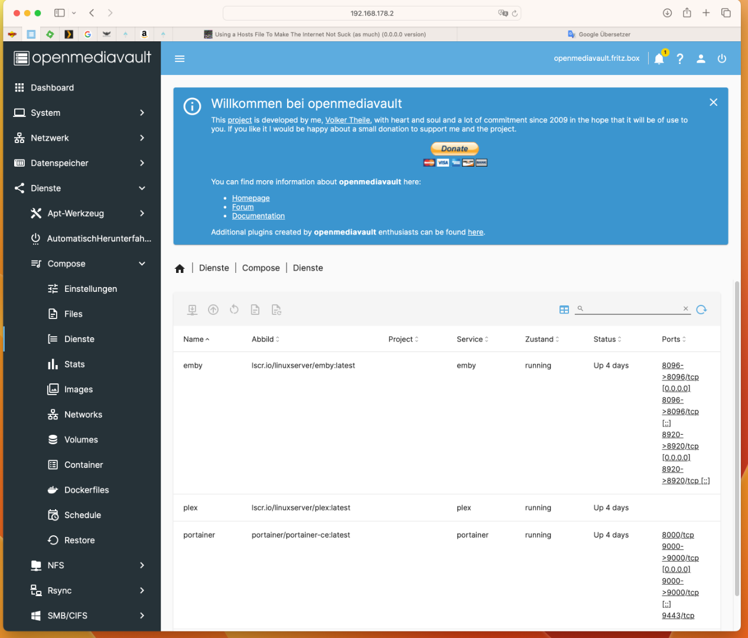Image resolution: width=748 pixels, height=638 pixels.
Task: Open Compose Einstellungen
Action: click(82, 289)
